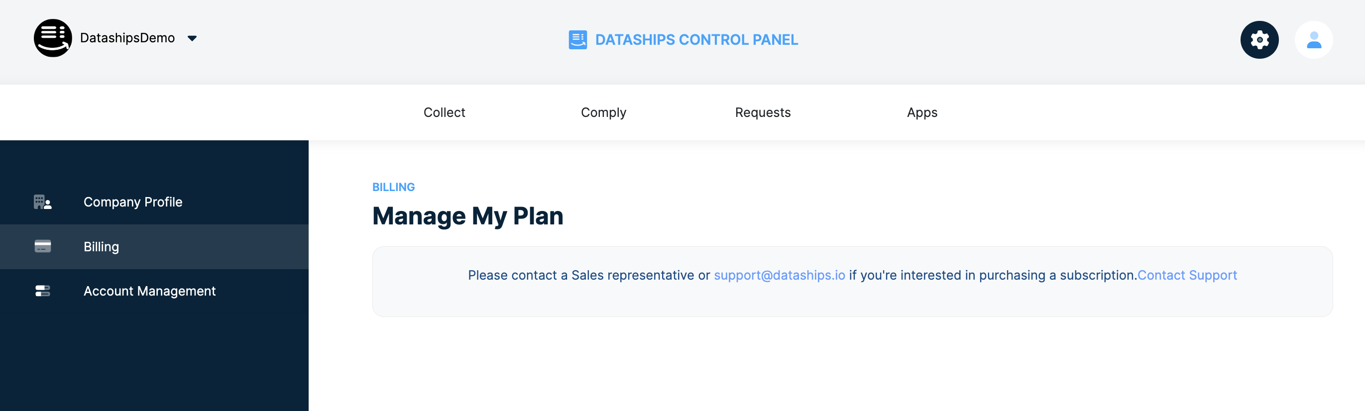The image size is (1365, 411).
Task: Click the support@dataships.io email link
Action: (x=780, y=276)
